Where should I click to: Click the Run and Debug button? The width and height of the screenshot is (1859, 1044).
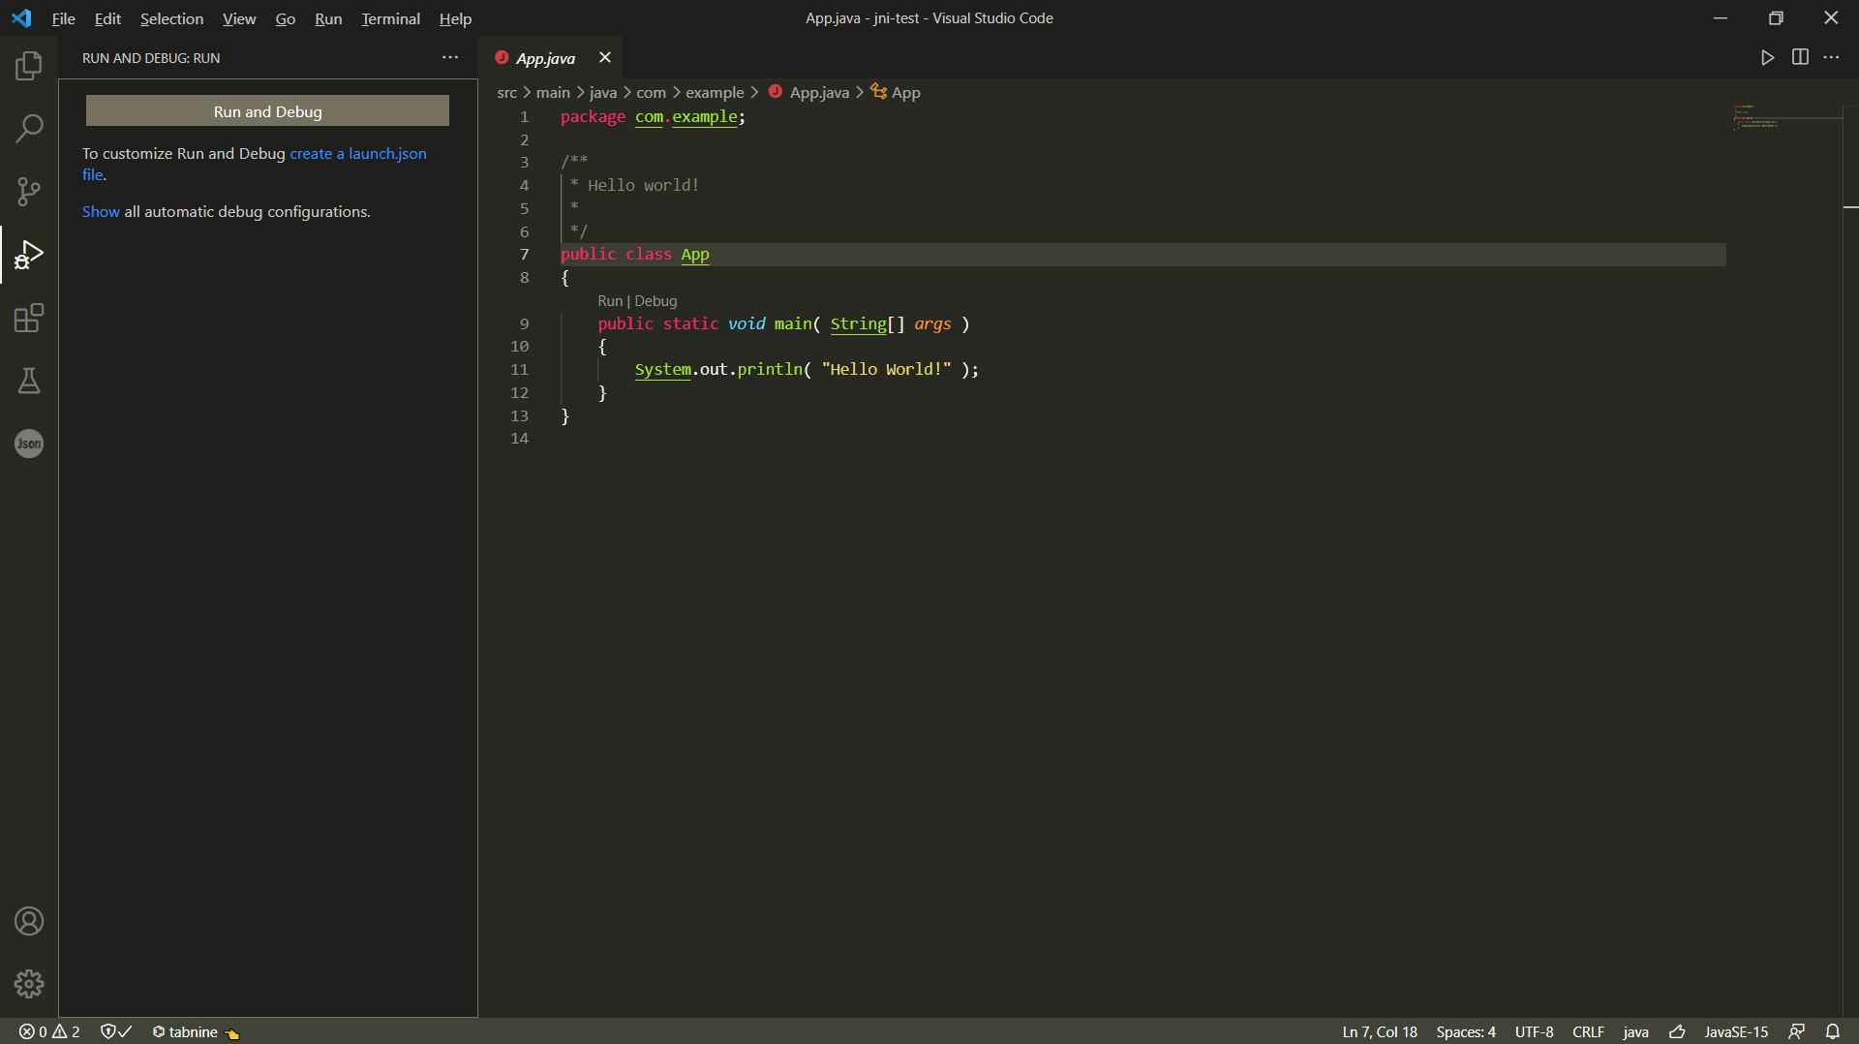coord(267,111)
